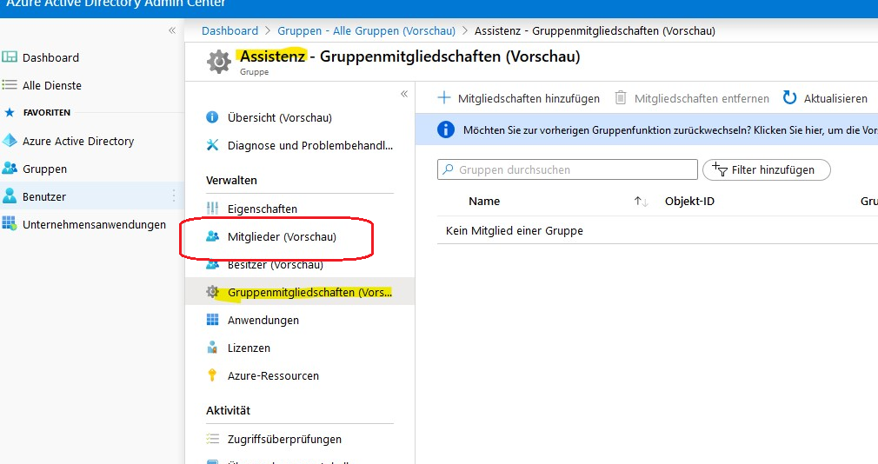878x464 pixels.
Task: Click the trash icon for removing memberships
Action: (x=621, y=98)
